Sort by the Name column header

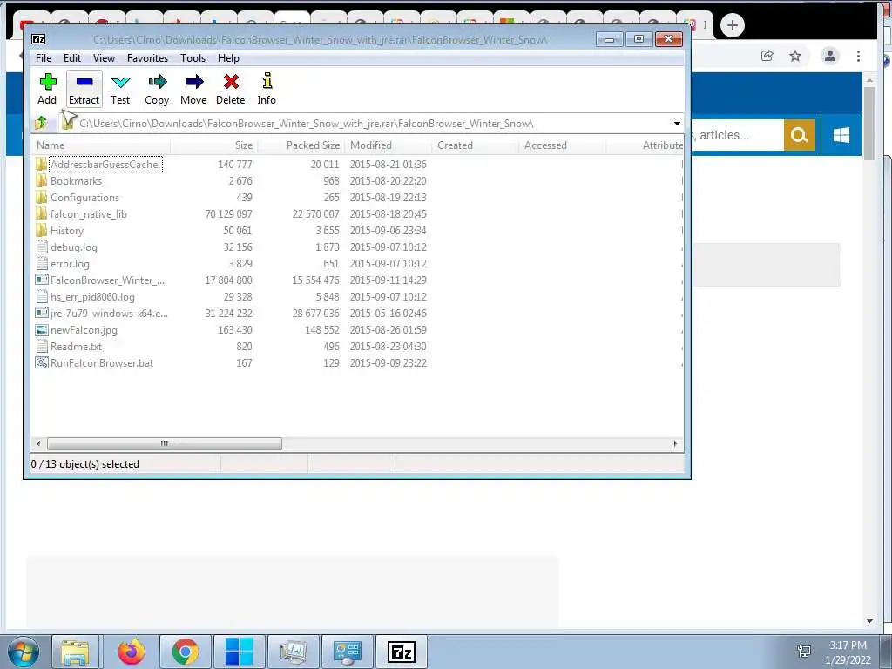click(101, 145)
